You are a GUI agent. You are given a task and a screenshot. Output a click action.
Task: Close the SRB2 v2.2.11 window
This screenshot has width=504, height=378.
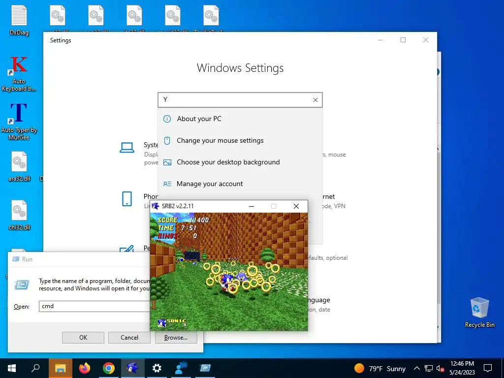(296, 206)
